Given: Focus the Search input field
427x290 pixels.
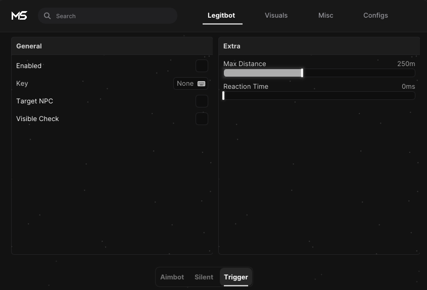Looking at the screenshot, I should pyautogui.click(x=108, y=16).
